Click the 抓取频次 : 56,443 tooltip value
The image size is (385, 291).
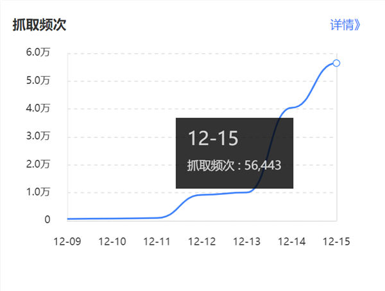point(234,165)
